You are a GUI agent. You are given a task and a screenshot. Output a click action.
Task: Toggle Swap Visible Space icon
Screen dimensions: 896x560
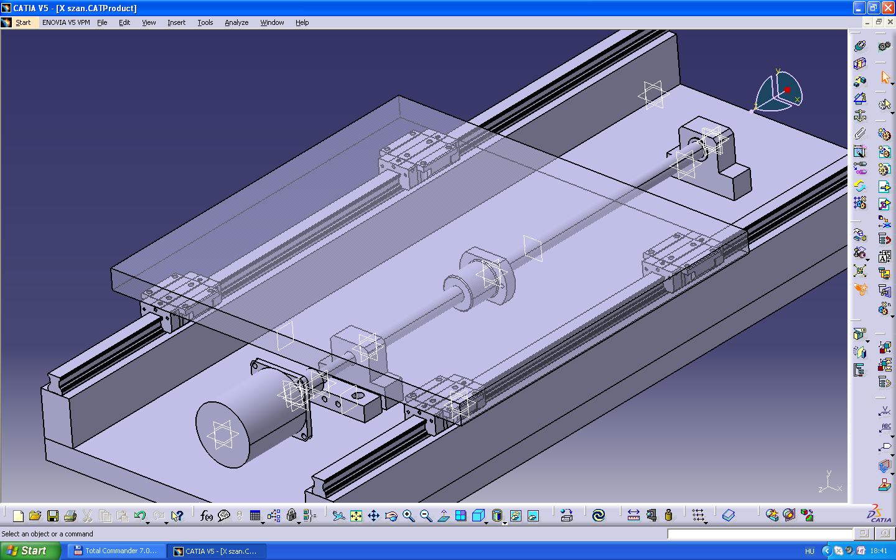point(533,516)
